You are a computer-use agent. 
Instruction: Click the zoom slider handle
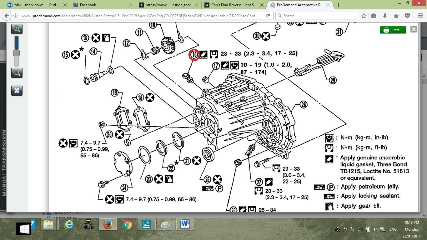coord(16,53)
